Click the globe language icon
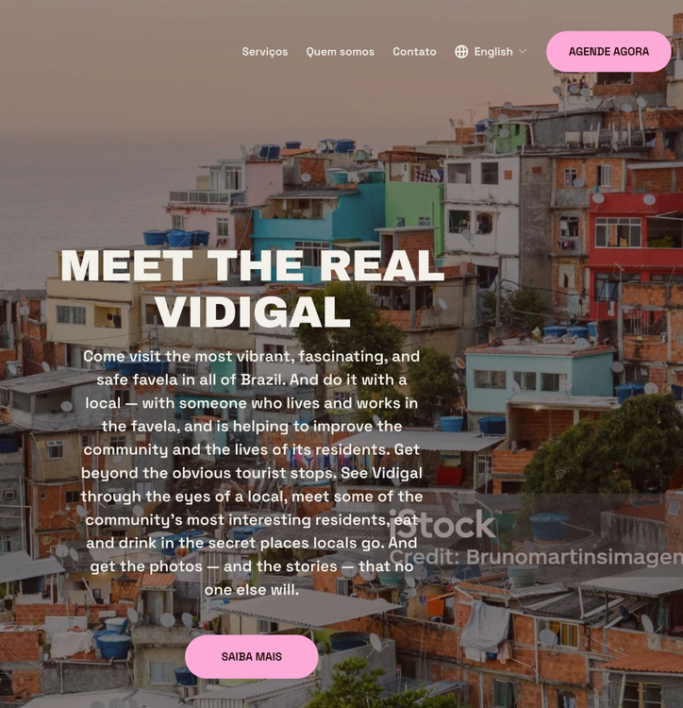Image resolution: width=683 pixels, height=708 pixels. [461, 52]
